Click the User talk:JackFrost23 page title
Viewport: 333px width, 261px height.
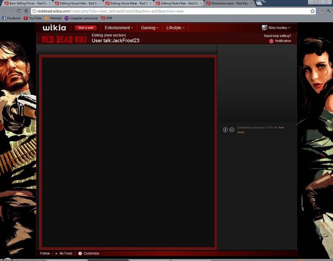click(116, 41)
